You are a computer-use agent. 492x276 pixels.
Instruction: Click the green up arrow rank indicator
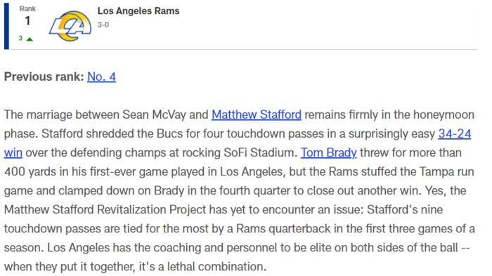click(30, 39)
